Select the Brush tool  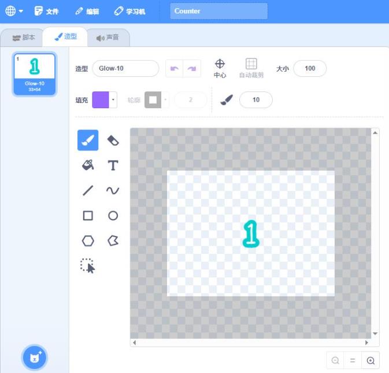[x=88, y=140]
